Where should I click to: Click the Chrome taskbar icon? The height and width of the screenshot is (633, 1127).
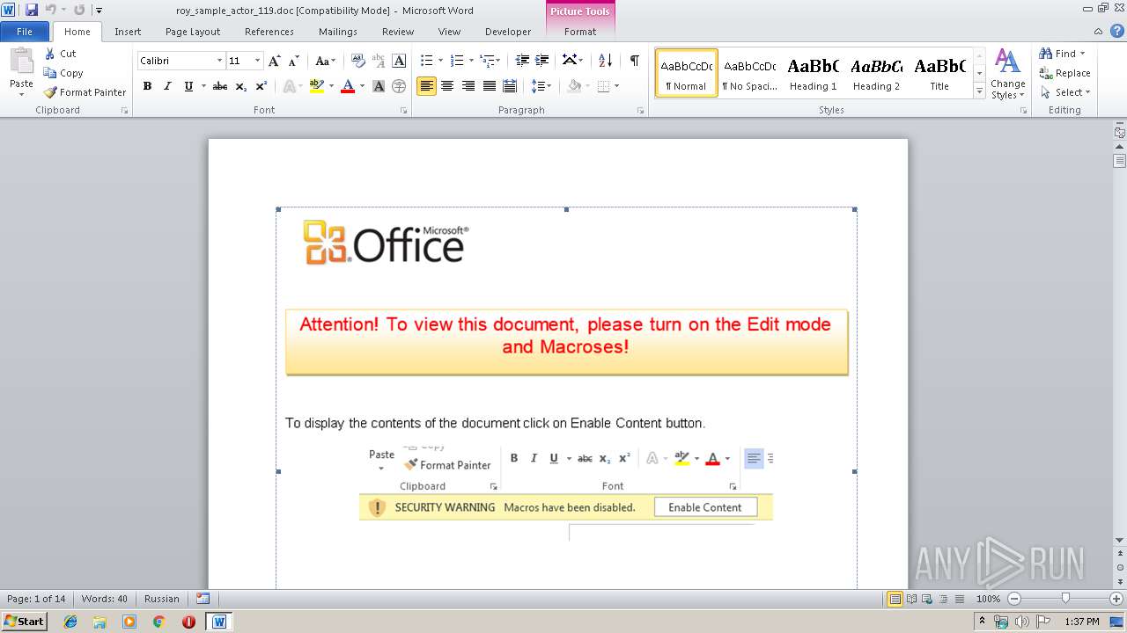pos(158,622)
